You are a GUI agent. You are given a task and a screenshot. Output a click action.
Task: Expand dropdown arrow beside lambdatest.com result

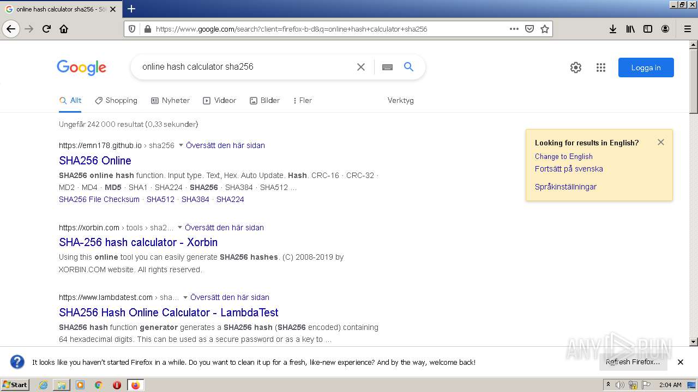tap(185, 297)
